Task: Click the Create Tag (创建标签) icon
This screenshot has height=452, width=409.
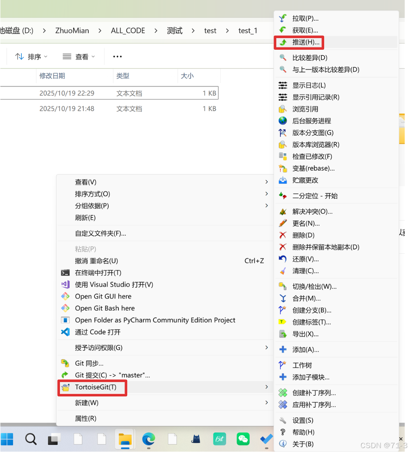Action: [x=283, y=322]
